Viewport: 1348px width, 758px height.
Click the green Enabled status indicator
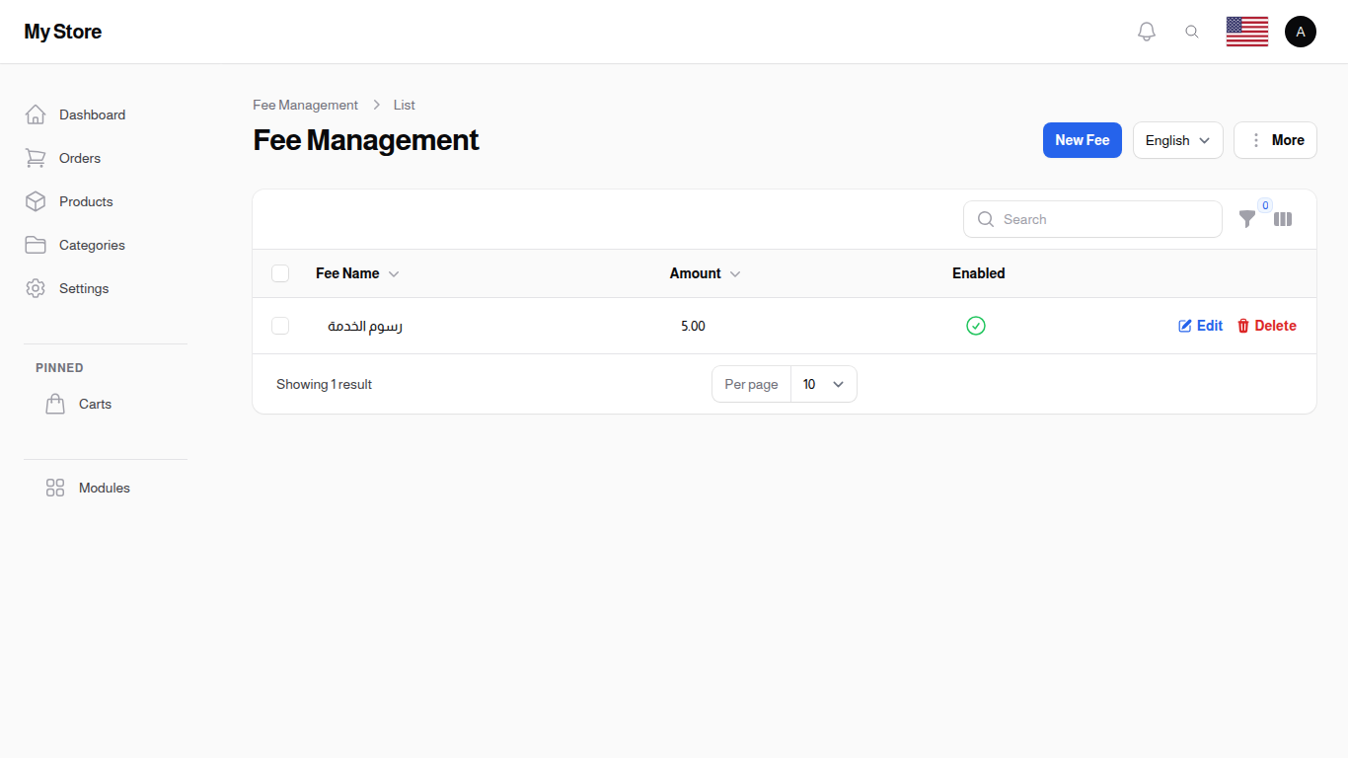(x=976, y=326)
